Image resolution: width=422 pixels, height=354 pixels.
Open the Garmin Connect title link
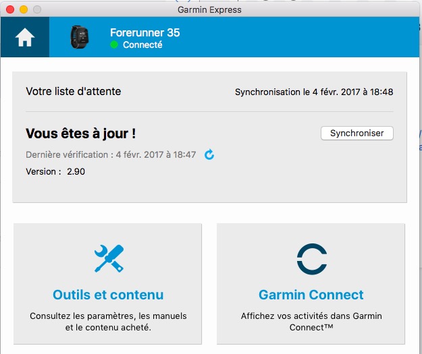pos(311,295)
